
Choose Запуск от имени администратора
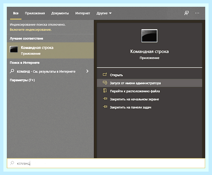point(149,83)
